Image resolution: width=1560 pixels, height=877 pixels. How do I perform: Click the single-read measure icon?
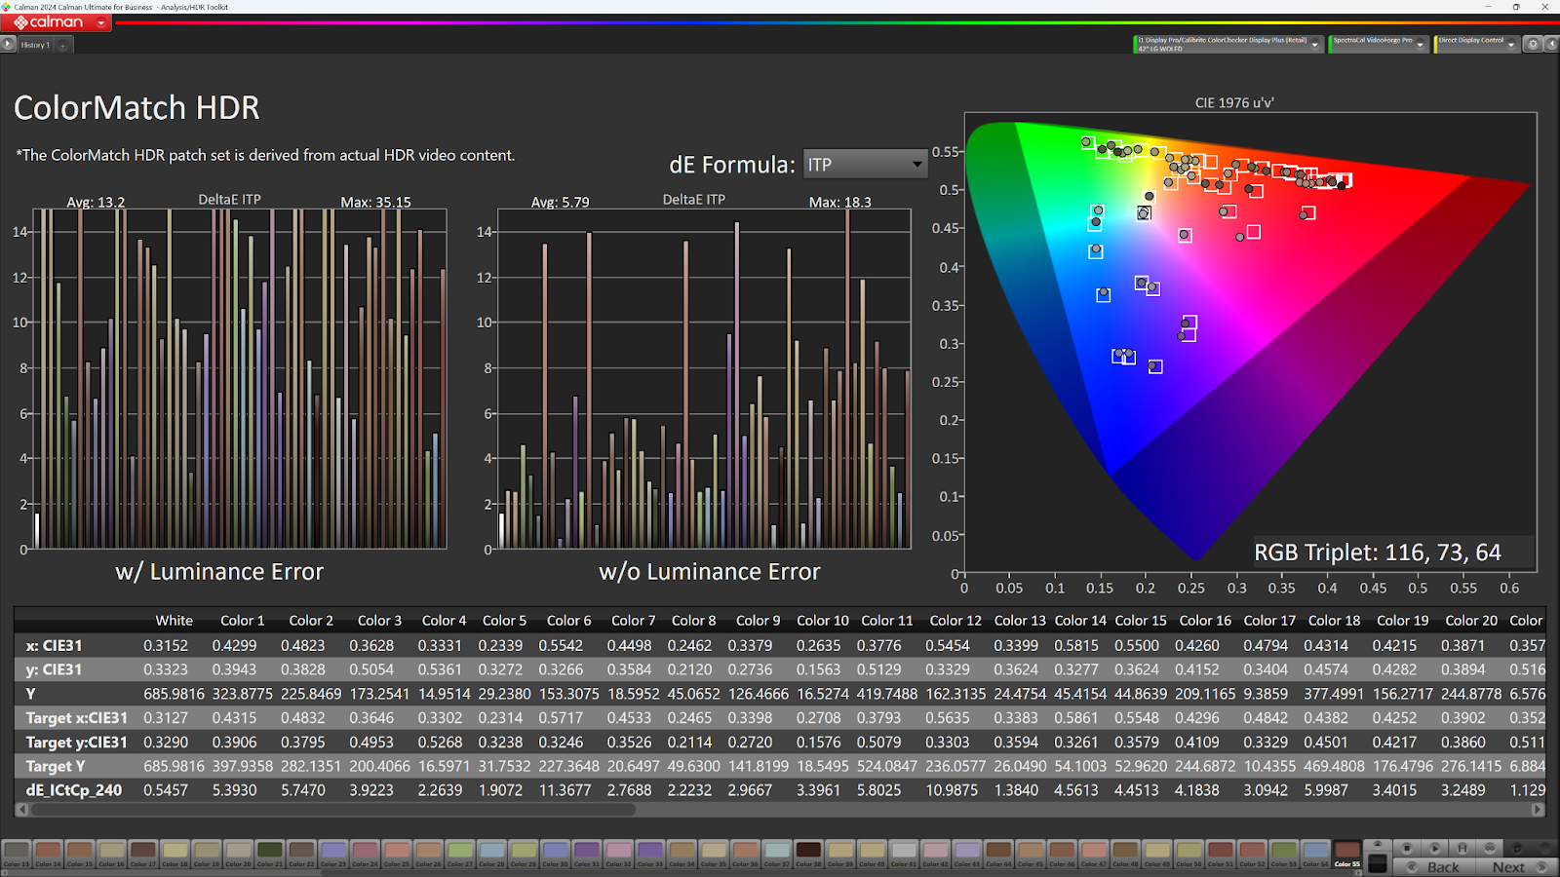click(x=1462, y=848)
